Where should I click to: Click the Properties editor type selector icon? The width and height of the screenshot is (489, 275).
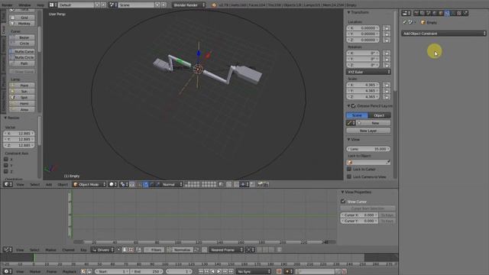[406, 13]
